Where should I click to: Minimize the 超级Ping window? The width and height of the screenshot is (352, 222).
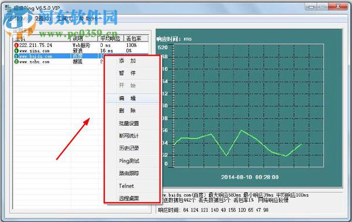coord(311,6)
